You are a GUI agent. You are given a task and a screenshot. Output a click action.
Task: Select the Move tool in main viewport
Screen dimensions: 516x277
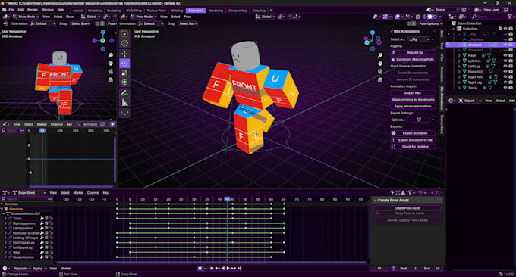click(124, 54)
